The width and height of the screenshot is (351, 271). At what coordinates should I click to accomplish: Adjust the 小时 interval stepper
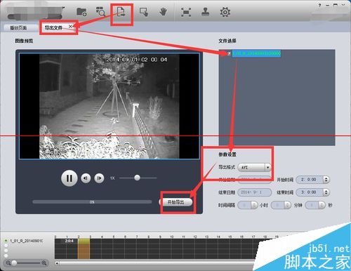pos(254,205)
